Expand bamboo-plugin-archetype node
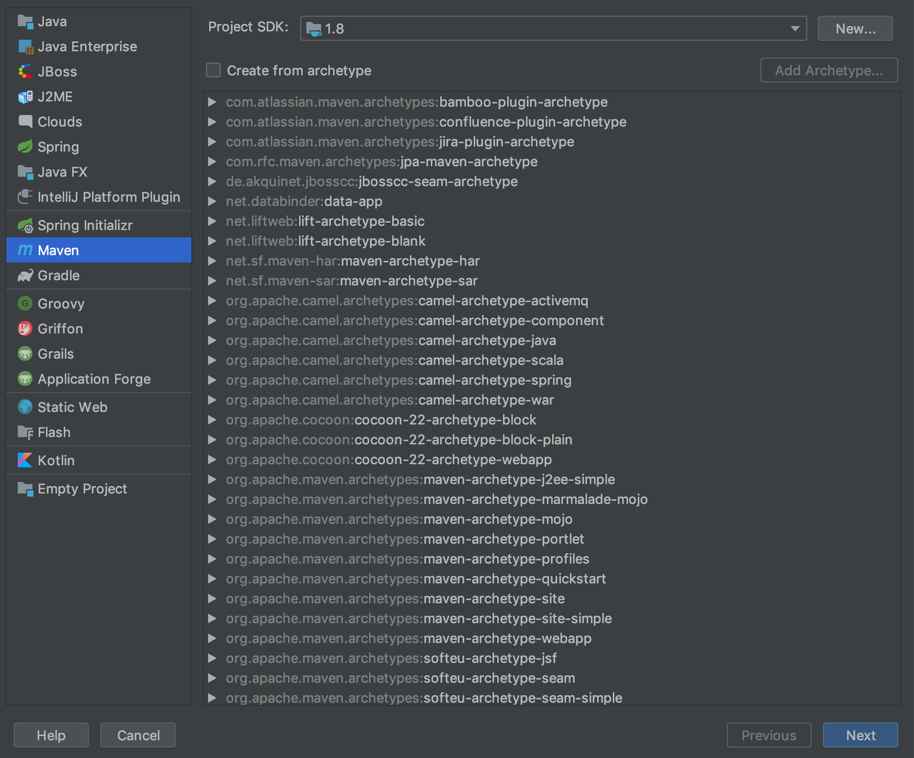This screenshot has width=914, height=758. tap(212, 102)
